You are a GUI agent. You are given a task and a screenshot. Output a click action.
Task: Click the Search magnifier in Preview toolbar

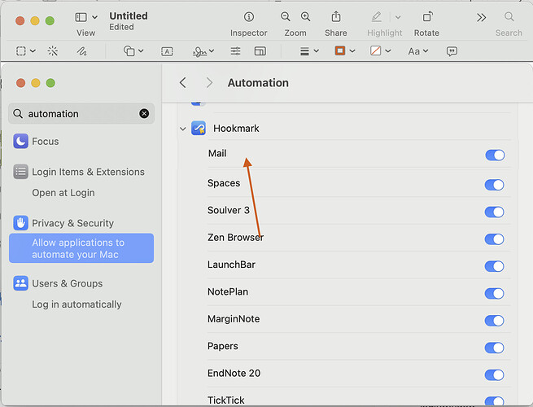pos(509,16)
